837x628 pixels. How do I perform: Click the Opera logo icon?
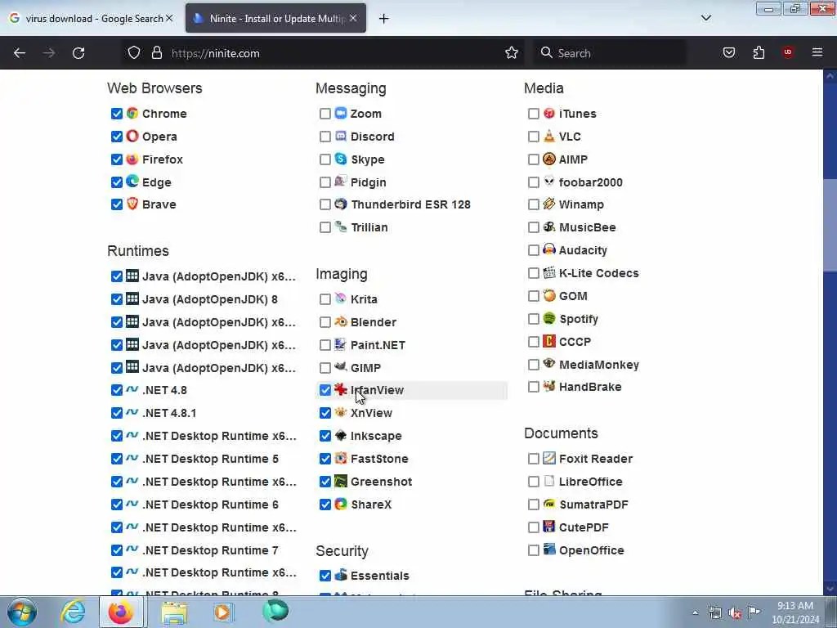pyautogui.click(x=132, y=137)
